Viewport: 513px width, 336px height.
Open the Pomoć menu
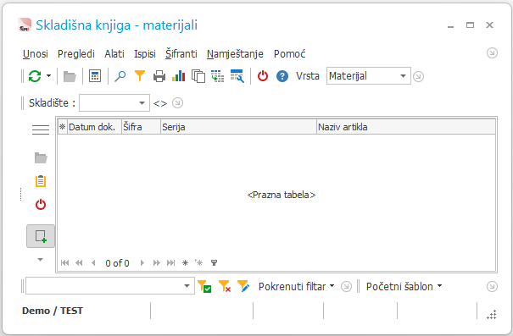point(289,54)
